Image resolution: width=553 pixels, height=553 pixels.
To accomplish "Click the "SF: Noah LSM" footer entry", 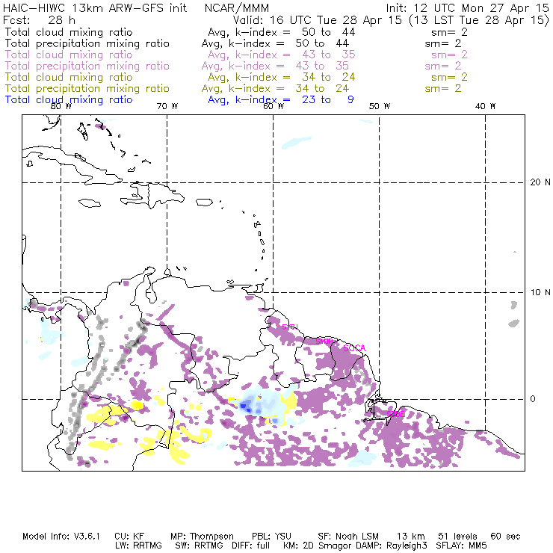I will coord(348,537).
